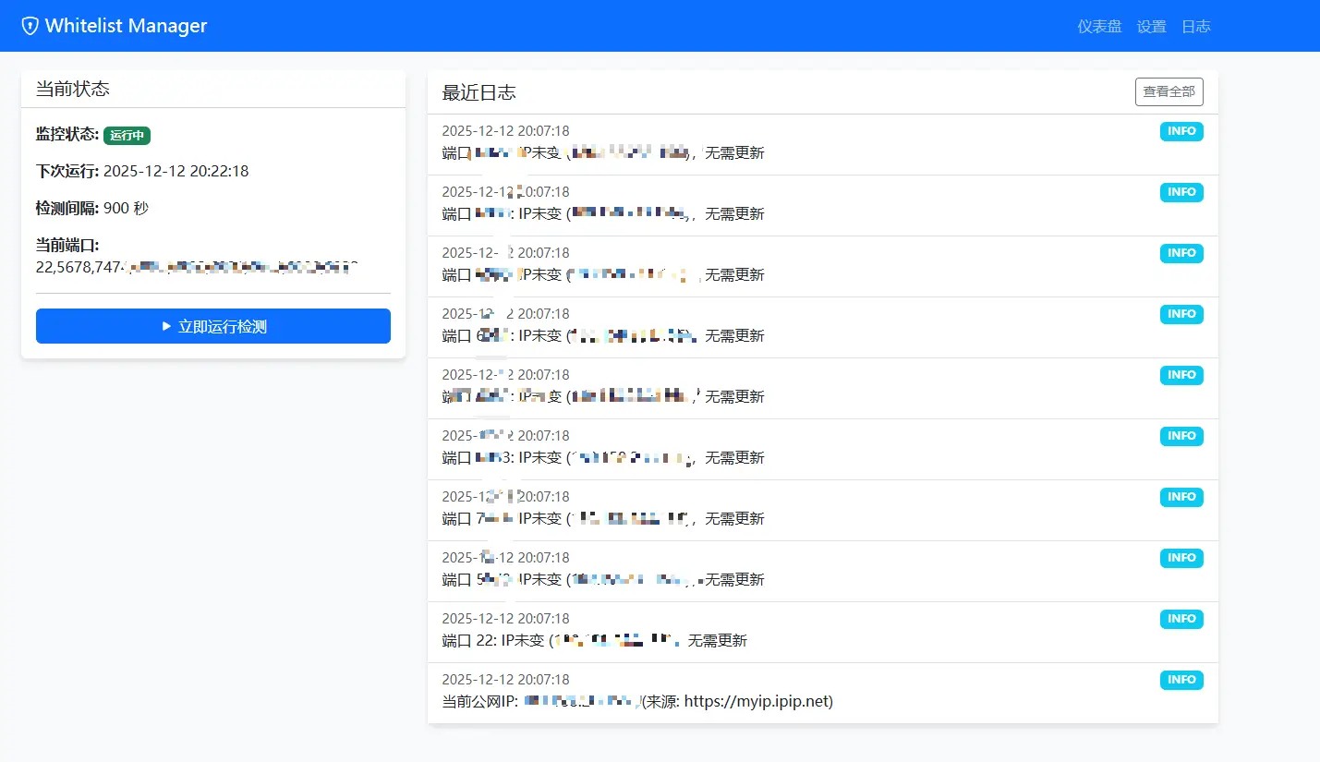The height and width of the screenshot is (762, 1320).
Task: Click the 运行中 status badge
Action: click(127, 135)
